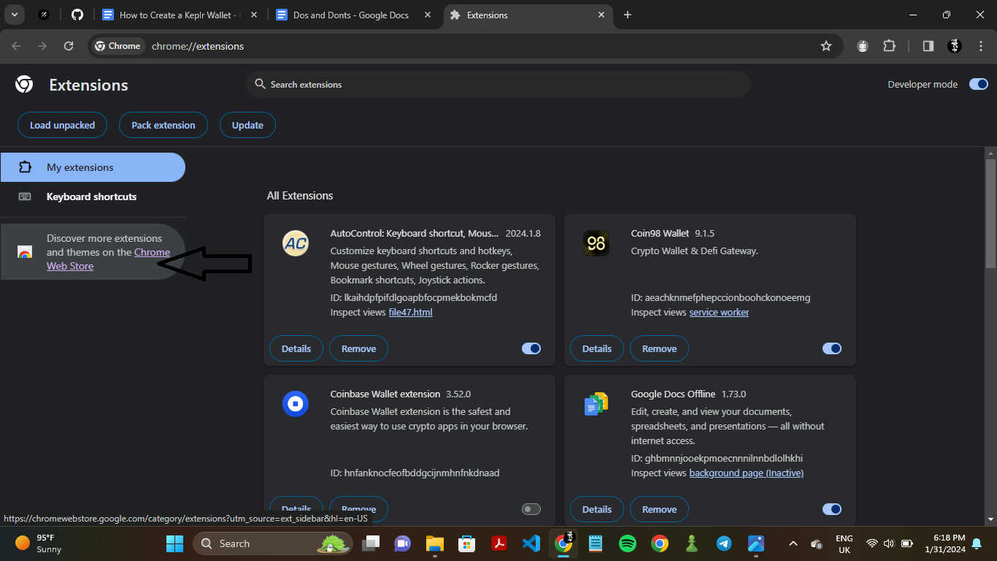Image resolution: width=997 pixels, height=561 pixels.
Task: Open a new browser tab
Action: (628, 15)
